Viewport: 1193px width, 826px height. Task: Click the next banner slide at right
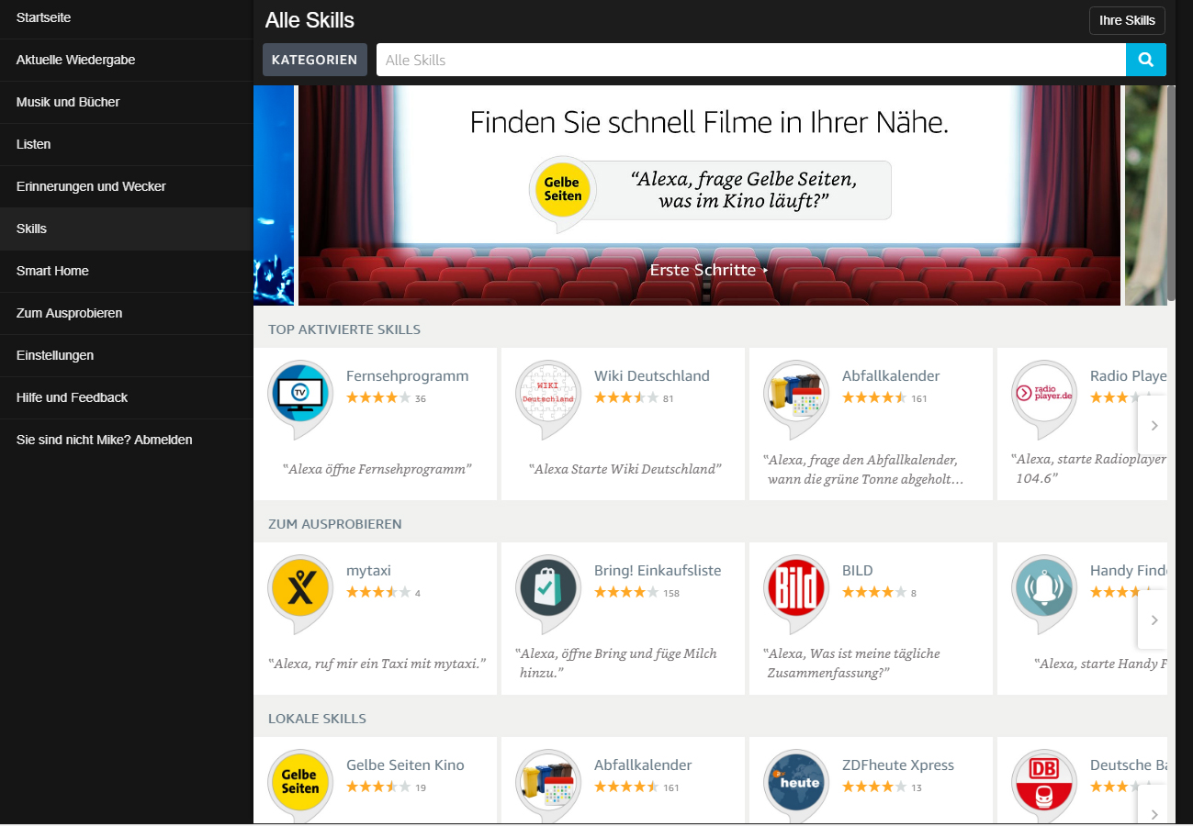click(1145, 195)
